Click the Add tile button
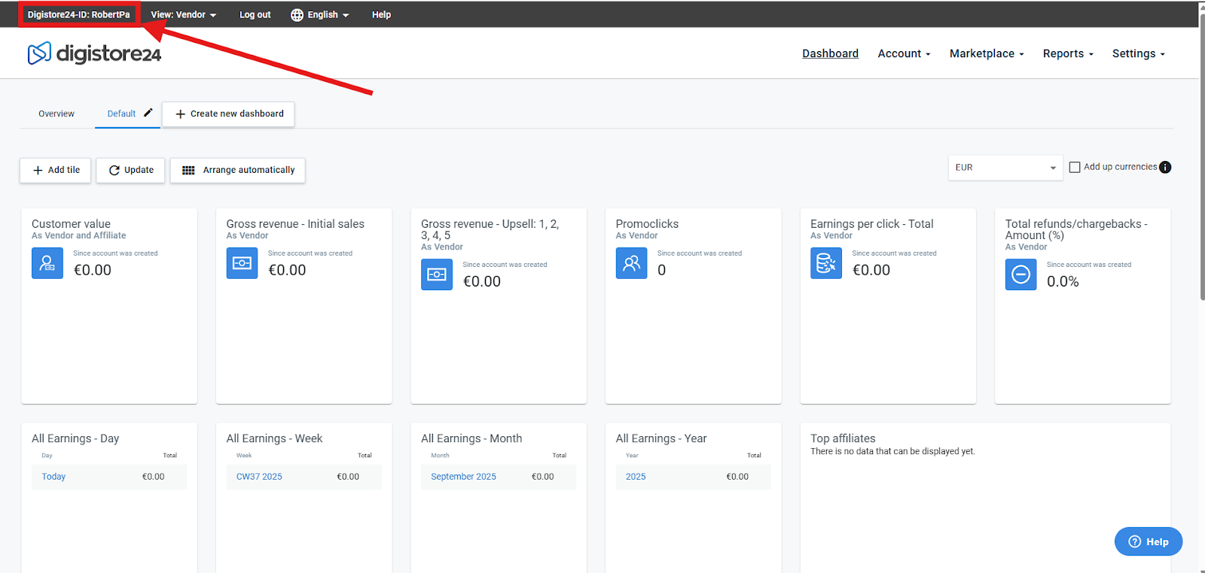Screen dimensions: 1205x573 [x=56, y=170]
